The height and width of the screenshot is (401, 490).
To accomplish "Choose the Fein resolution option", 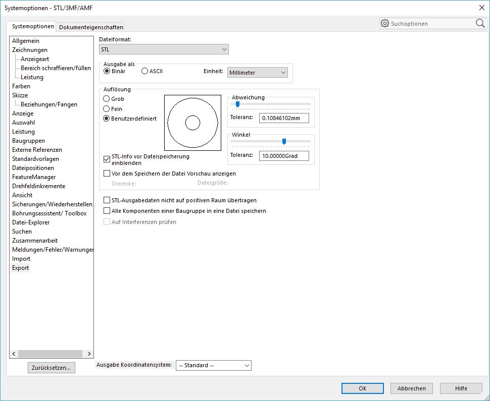I will pos(107,109).
